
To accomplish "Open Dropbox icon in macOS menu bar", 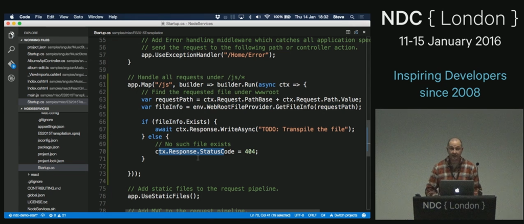I will point(218,17).
